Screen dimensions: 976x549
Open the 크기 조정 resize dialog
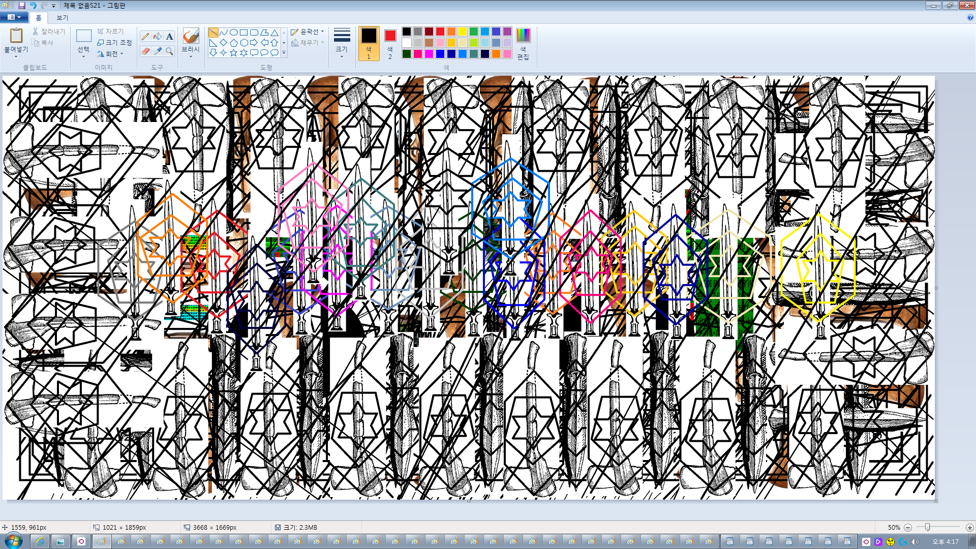click(114, 43)
